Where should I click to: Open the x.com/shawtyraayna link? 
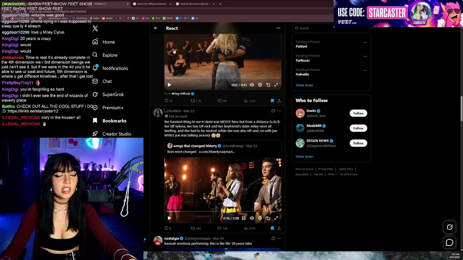click(217, 152)
